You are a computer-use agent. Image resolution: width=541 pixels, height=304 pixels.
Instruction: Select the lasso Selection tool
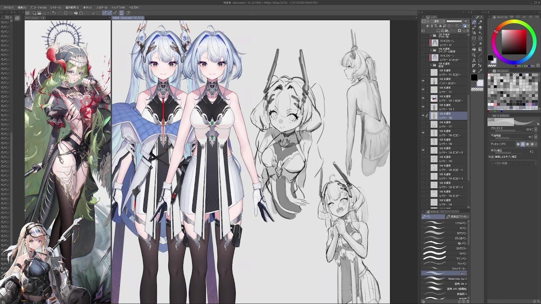(474, 44)
